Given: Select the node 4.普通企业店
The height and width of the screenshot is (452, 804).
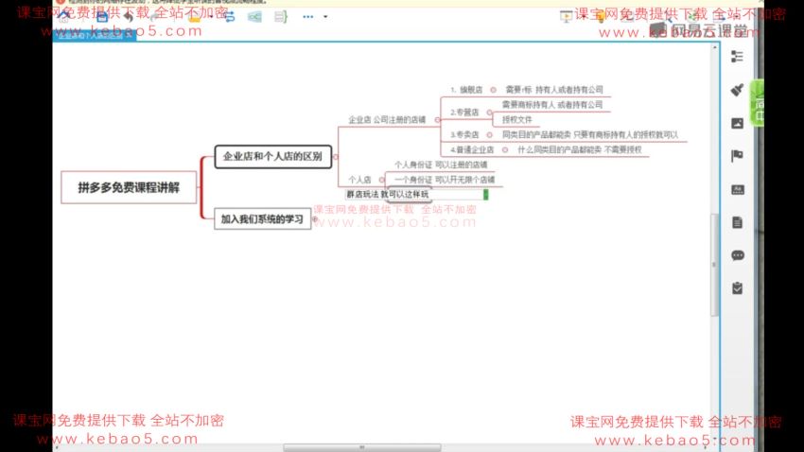Looking at the screenshot, I should pos(472,150).
